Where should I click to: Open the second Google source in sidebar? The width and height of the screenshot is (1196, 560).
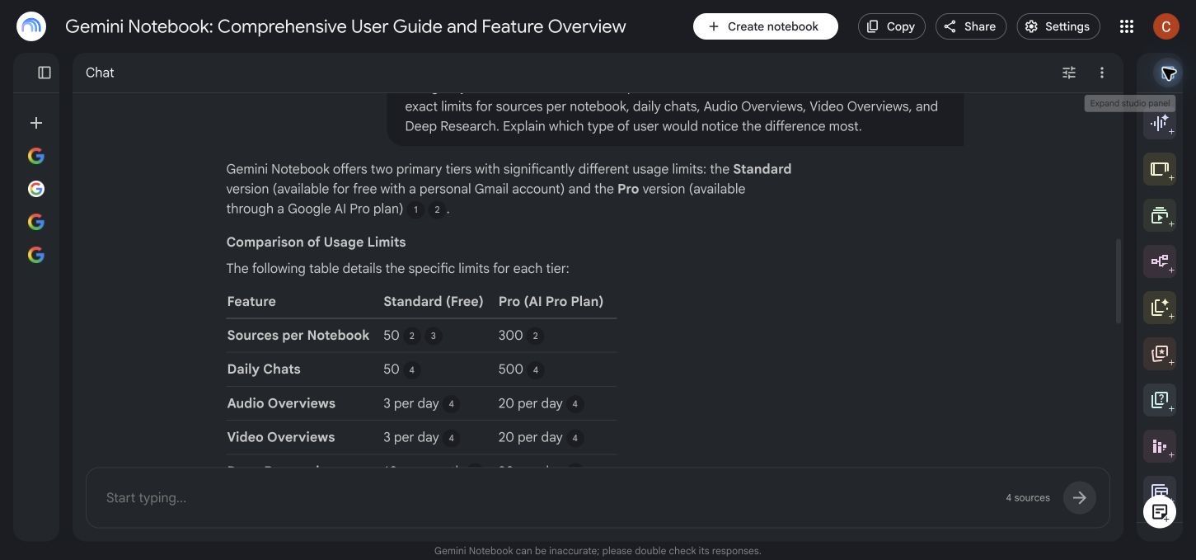(36, 189)
